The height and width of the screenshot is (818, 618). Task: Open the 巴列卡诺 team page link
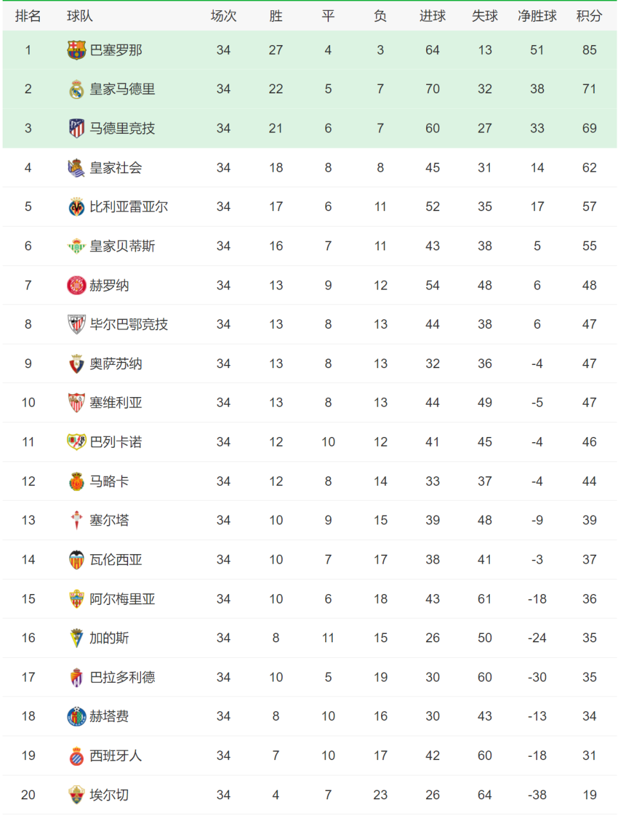point(116,442)
